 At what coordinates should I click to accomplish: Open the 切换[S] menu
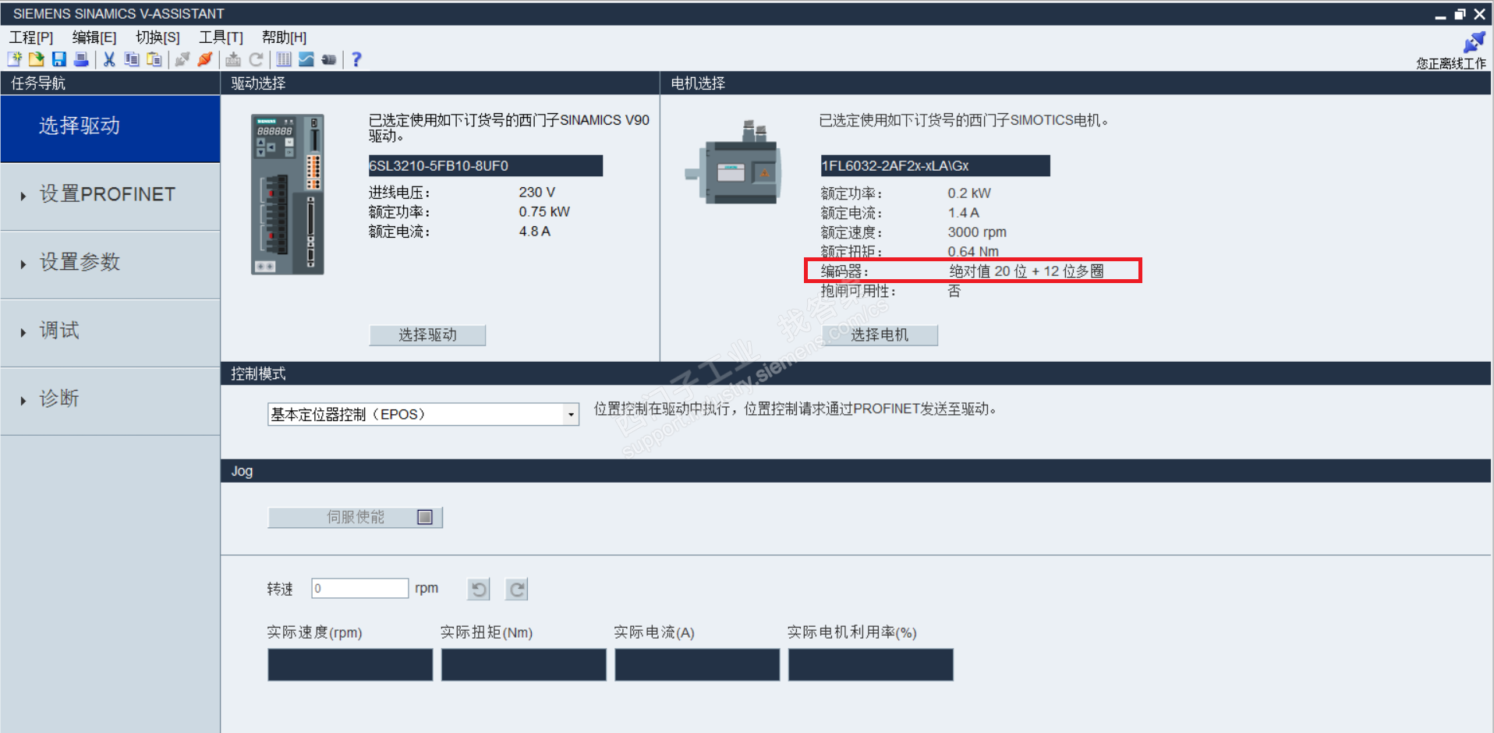[158, 37]
